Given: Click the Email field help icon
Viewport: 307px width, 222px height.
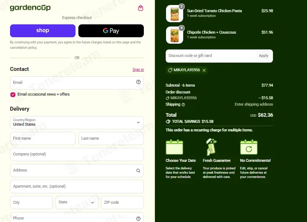Looking at the screenshot, I should tap(138, 82).
